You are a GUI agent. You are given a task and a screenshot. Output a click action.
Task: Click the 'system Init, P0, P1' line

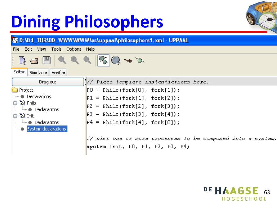click(138, 147)
